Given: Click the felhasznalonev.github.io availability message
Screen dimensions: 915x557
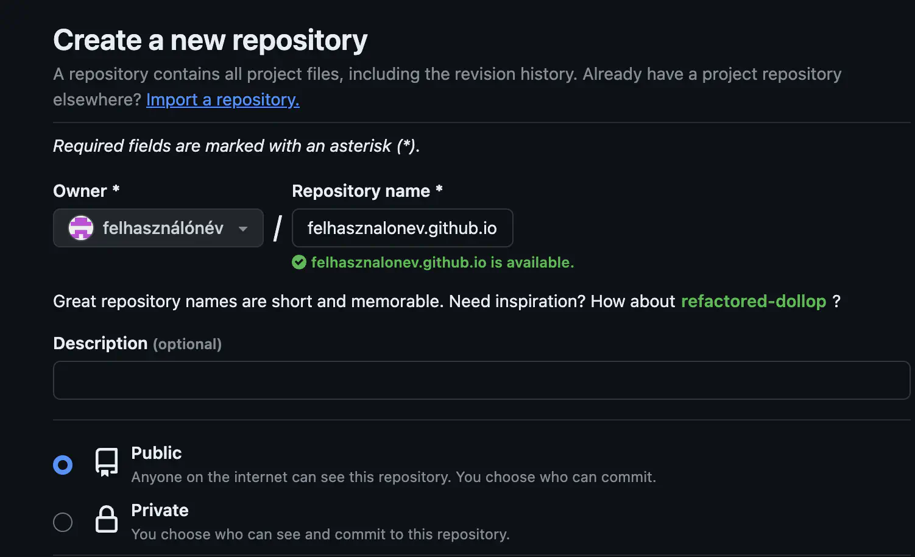Looking at the screenshot, I should 442,262.
